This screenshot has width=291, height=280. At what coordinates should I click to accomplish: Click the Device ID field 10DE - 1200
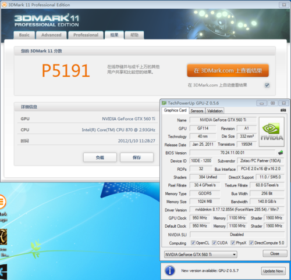tap(201, 161)
